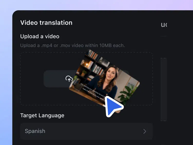Click the 'Target Language' label
The image size is (193, 145).
pyautogui.click(x=42, y=115)
